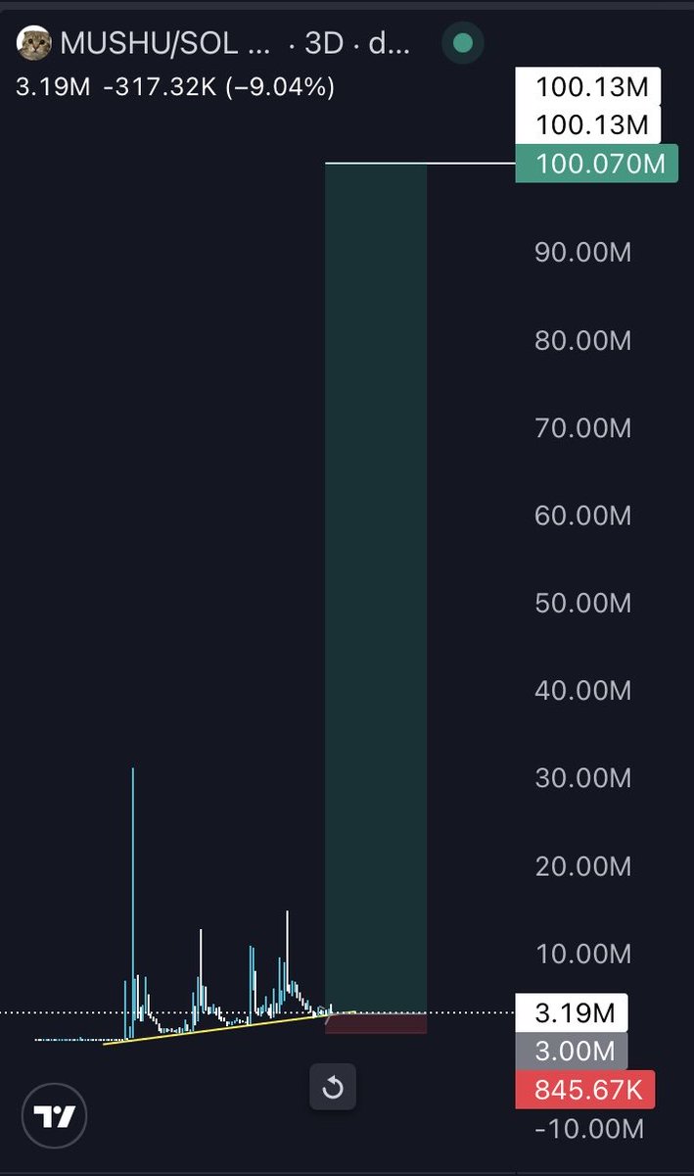Click the white 3.19M current price label
This screenshot has width=694, height=1176.
point(572,1011)
